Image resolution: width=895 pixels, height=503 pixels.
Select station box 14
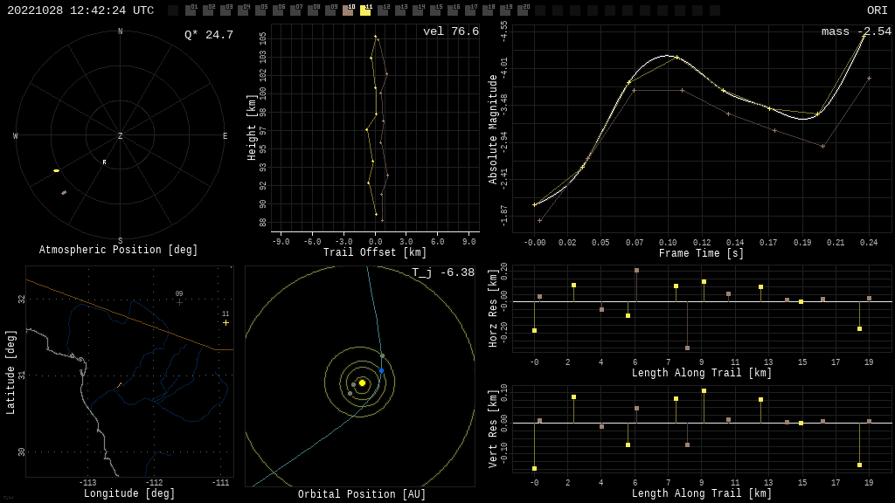(x=418, y=10)
